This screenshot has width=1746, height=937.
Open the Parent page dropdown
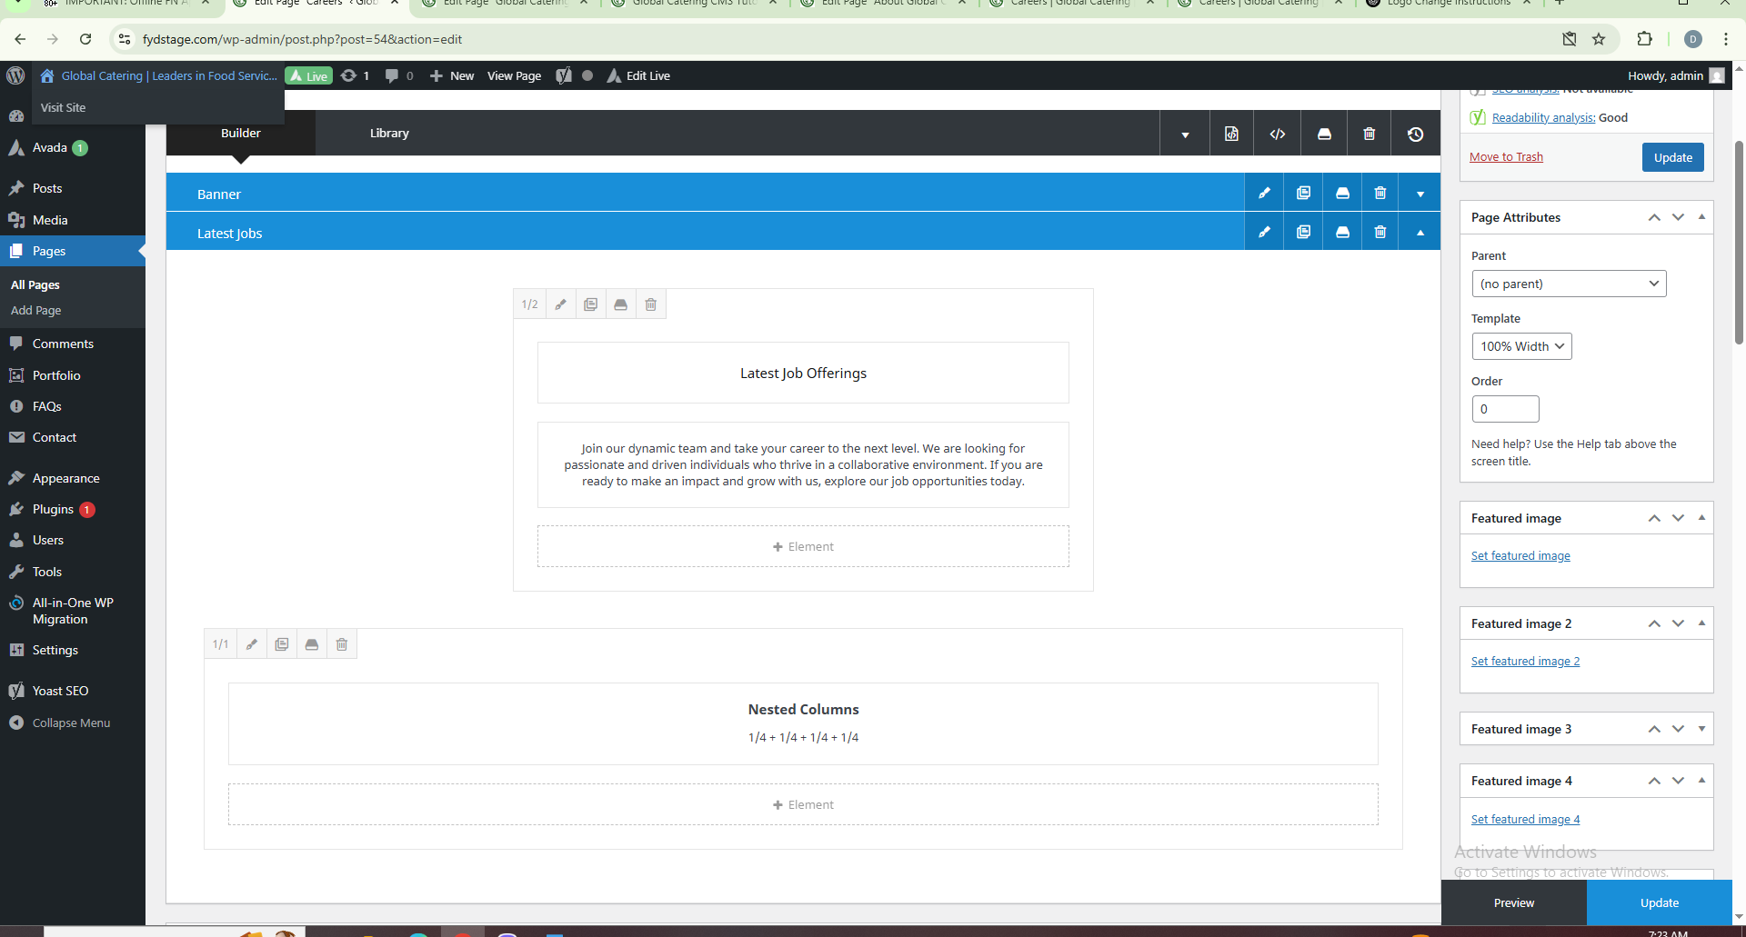coord(1569,284)
